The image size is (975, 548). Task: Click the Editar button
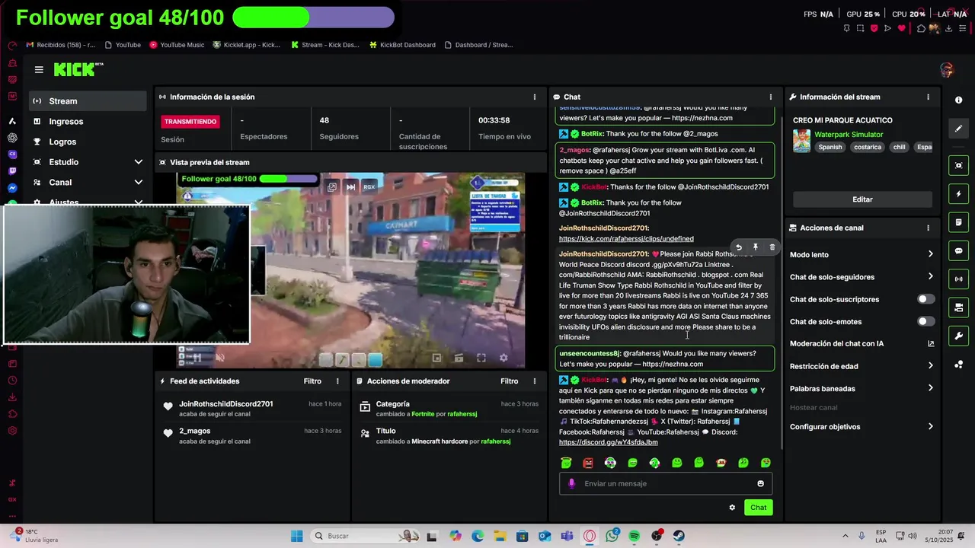[862, 199]
